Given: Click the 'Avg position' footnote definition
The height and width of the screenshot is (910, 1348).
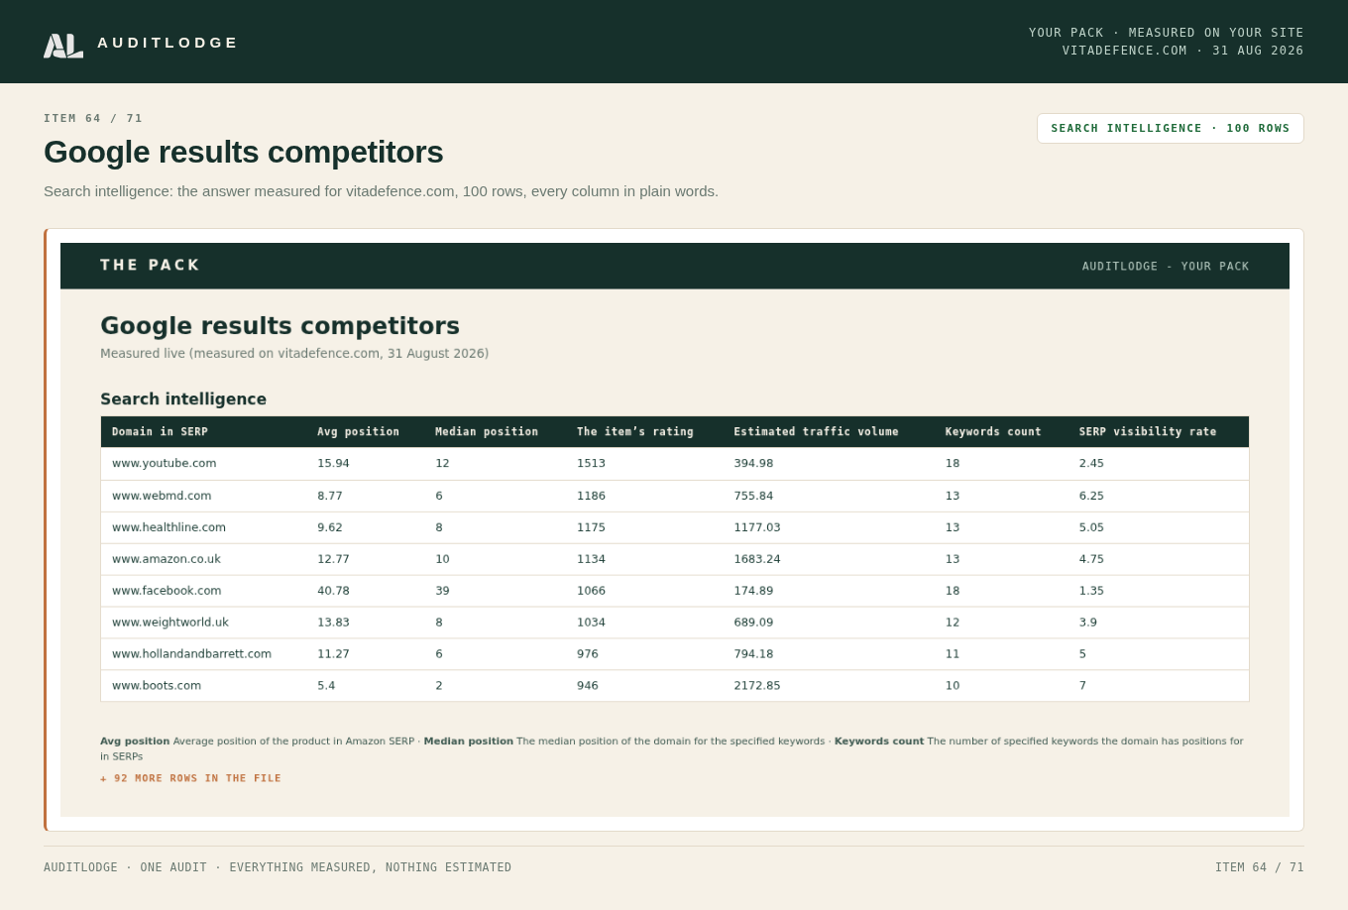Looking at the screenshot, I should point(257,741).
